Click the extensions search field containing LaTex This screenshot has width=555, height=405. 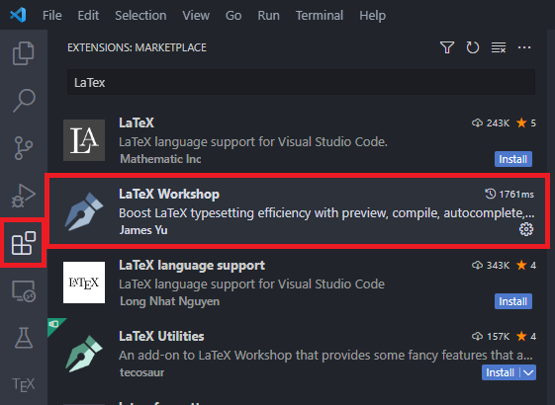pyautogui.click(x=301, y=82)
